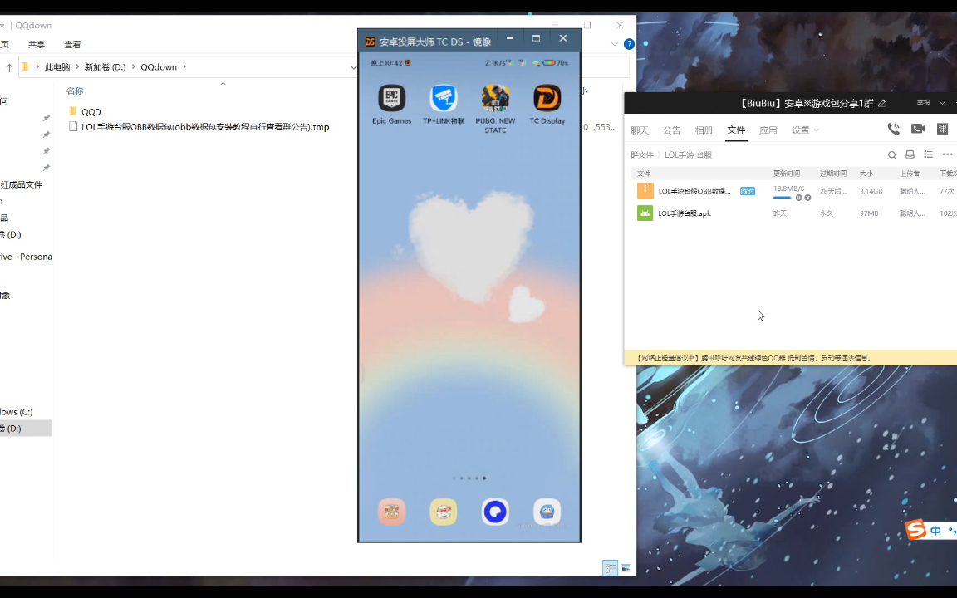Open the TP-LINK router app
The image size is (957, 598).
443,98
